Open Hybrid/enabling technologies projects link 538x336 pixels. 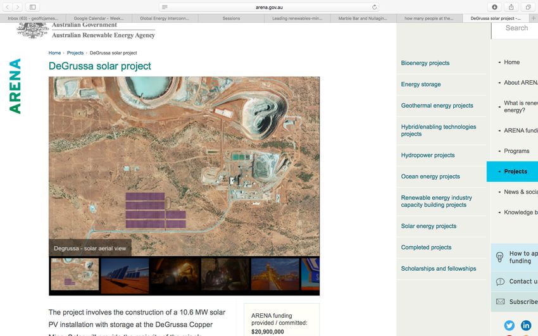click(x=439, y=130)
